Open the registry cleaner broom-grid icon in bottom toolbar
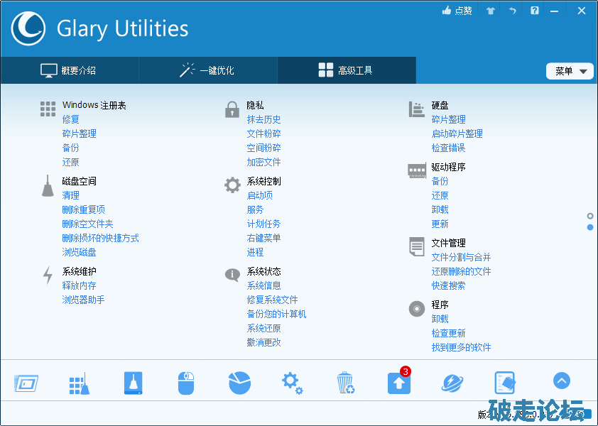Image resolution: width=598 pixels, height=426 pixels. 78,383
